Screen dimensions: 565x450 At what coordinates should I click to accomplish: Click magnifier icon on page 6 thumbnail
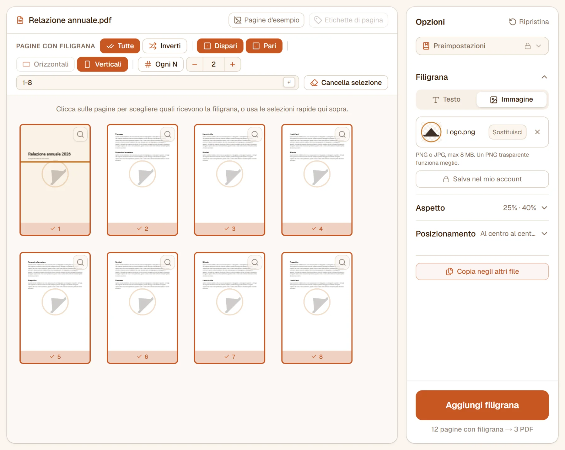[168, 262]
